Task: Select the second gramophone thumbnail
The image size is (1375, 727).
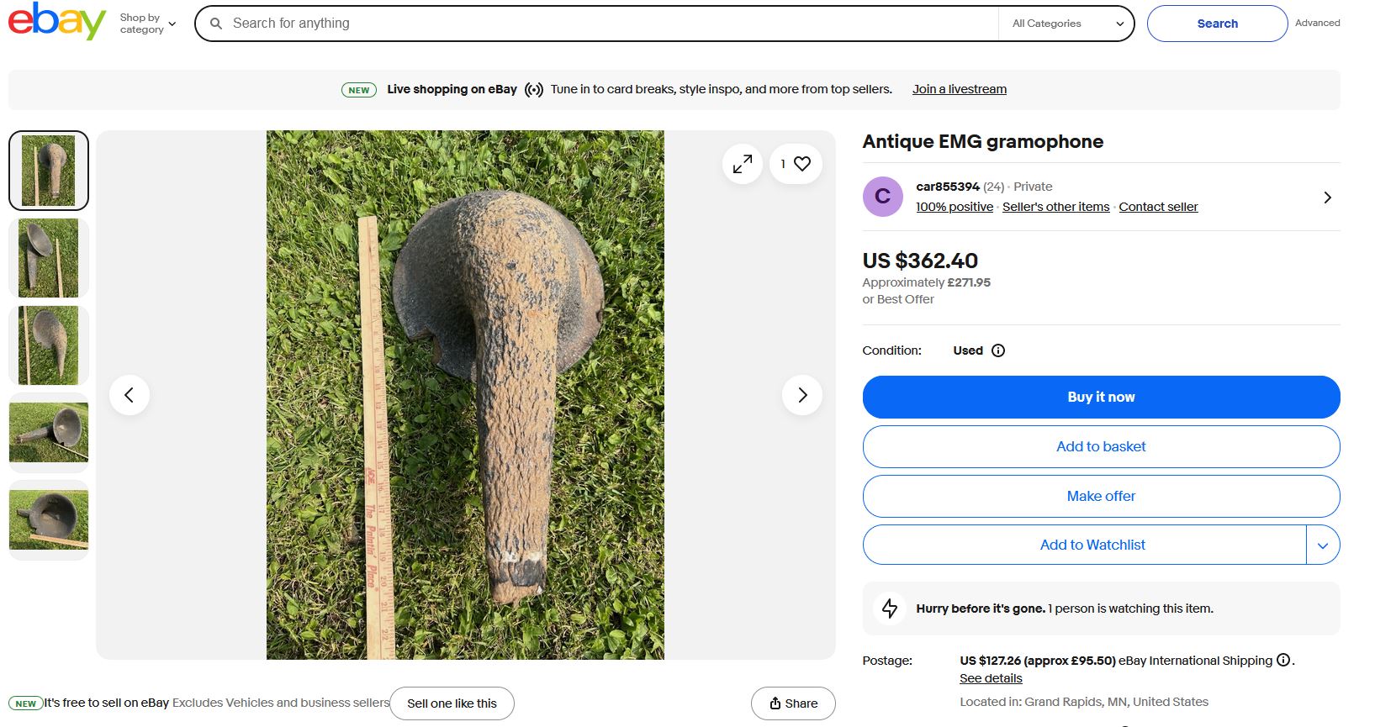Action: pos(49,258)
